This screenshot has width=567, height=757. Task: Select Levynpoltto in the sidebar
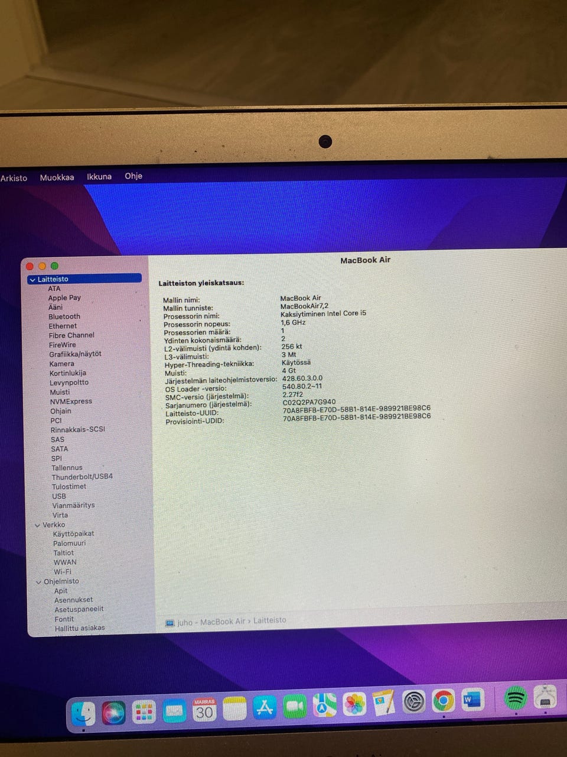click(69, 382)
